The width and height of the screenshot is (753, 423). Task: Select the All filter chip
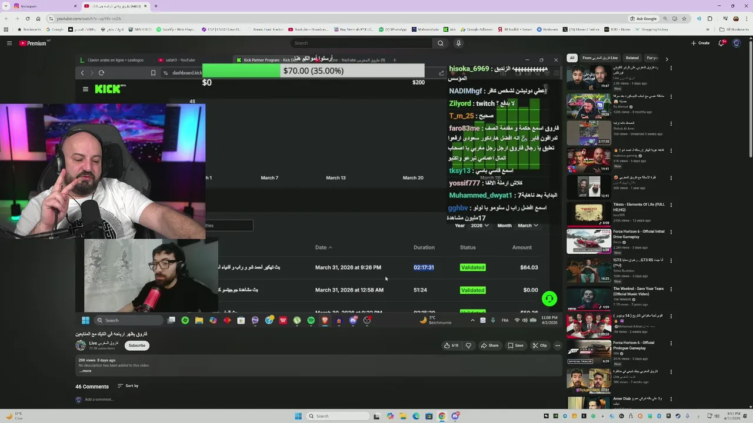572,58
